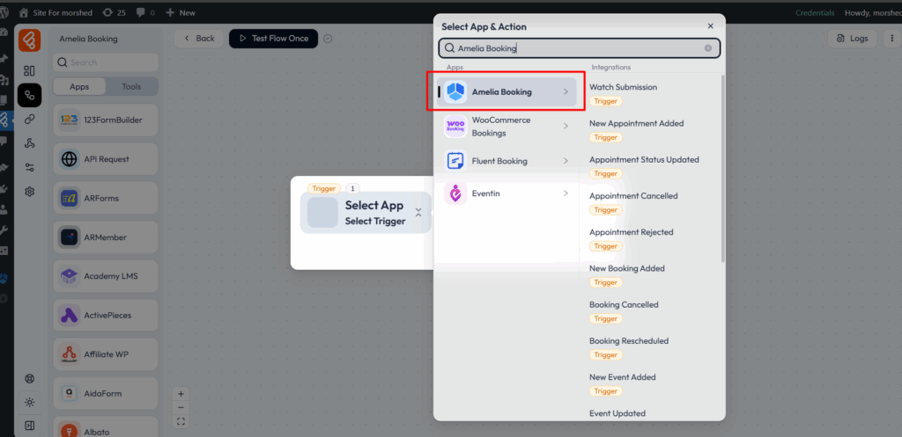Open the webhook icon in sidebar
Viewport: 902px width, 437px height.
(29, 143)
